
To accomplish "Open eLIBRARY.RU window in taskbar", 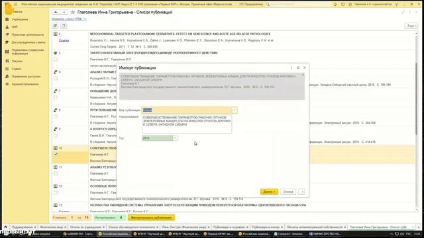I will tap(79, 234).
